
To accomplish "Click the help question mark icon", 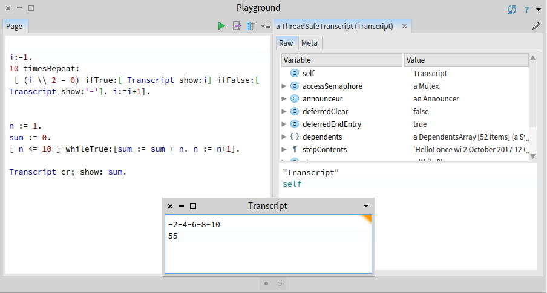I will (x=527, y=9).
